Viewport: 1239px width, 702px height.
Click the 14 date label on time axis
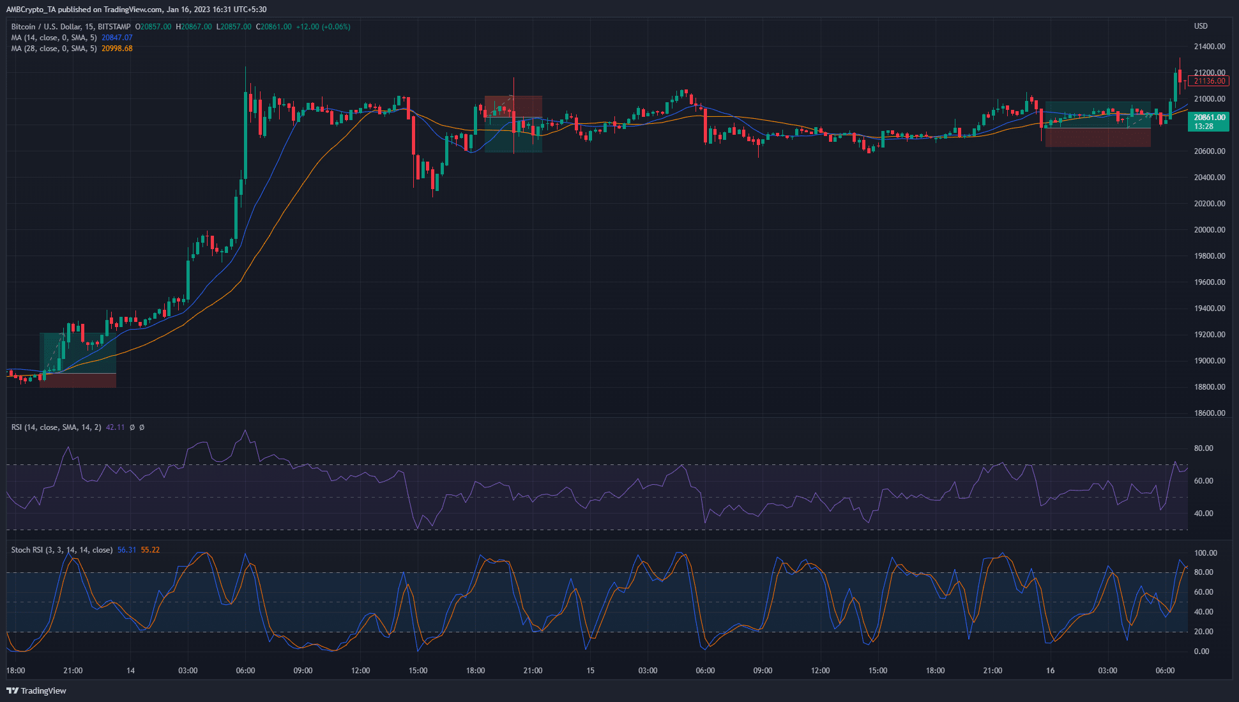click(130, 671)
